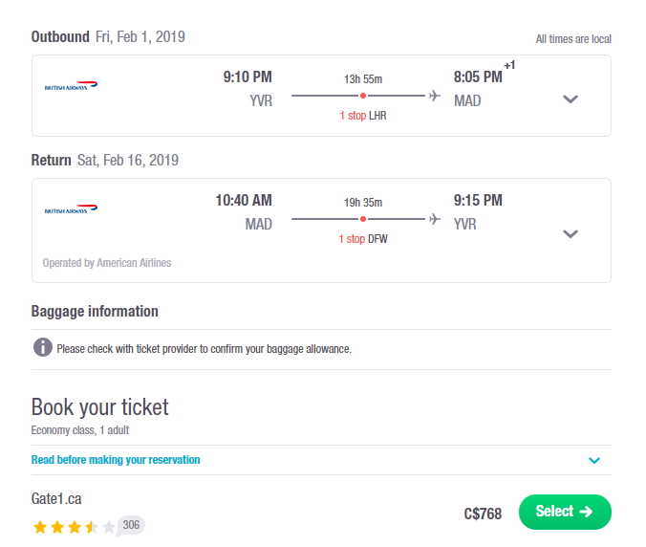Click the 1 stop DFW label
This screenshot has height=547, width=646.
(x=363, y=239)
